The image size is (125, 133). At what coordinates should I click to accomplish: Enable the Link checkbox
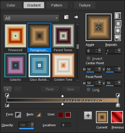click(x=88, y=90)
